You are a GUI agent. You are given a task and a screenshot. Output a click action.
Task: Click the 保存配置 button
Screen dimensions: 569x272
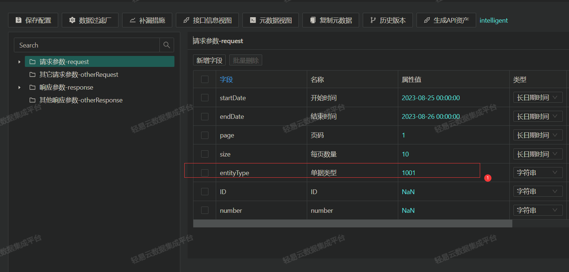click(x=33, y=20)
